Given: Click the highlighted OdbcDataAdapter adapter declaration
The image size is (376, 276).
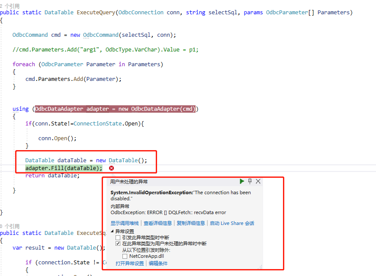Looking at the screenshot, I should pos(115,109).
